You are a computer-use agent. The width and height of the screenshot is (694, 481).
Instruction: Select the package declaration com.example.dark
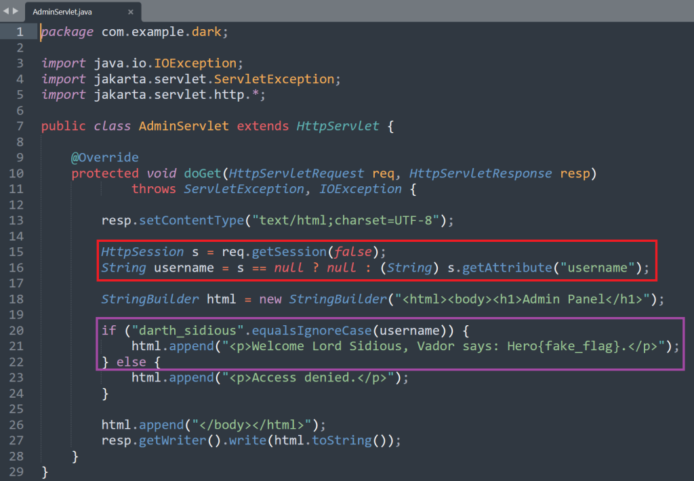pyautogui.click(x=163, y=31)
